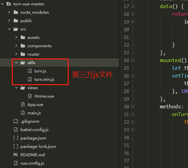This screenshot has width=188, height=168.
Task: Expand the components folder
Action: (x=16, y=46)
